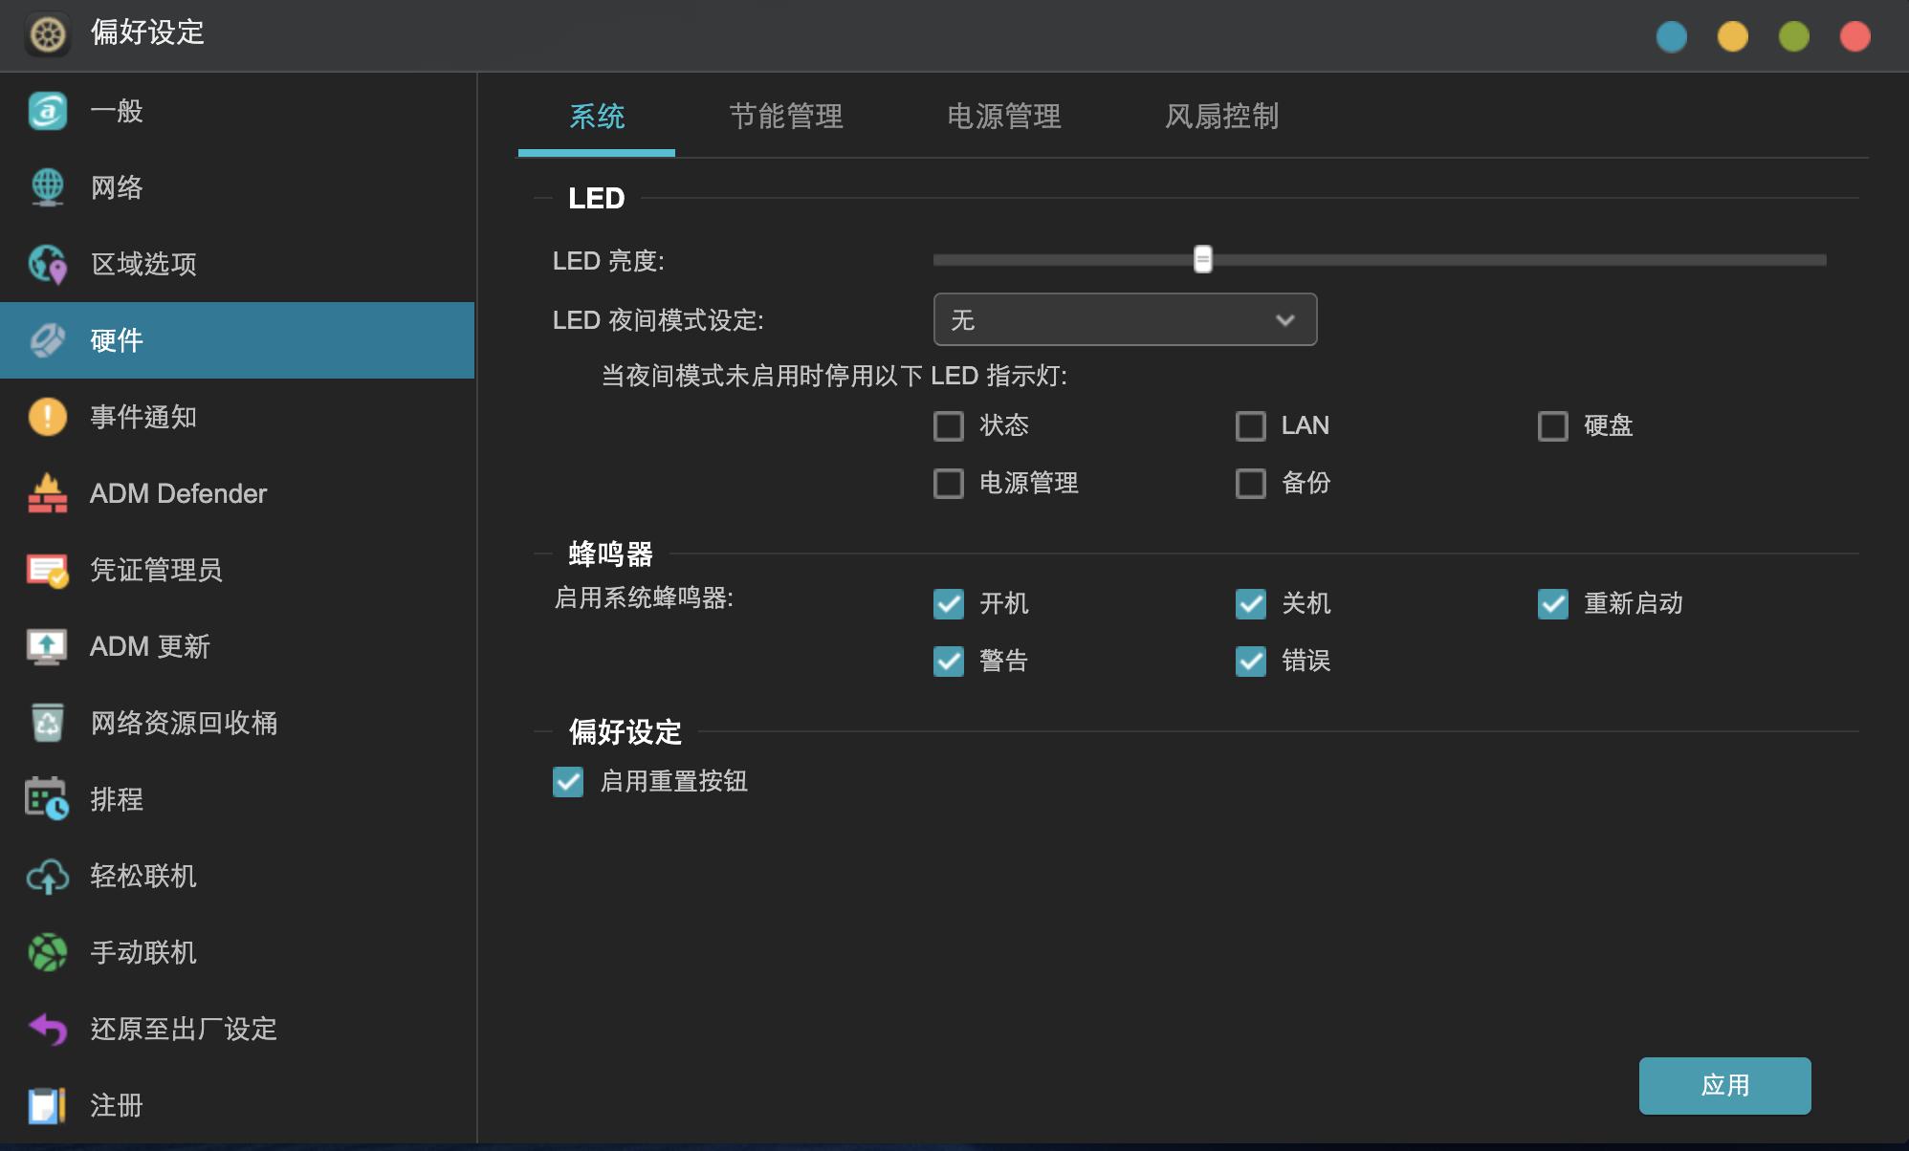Click the 事件通知 notification icon
The width and height of the screenshot is (1909, 1151).
[x=47, y=417]
